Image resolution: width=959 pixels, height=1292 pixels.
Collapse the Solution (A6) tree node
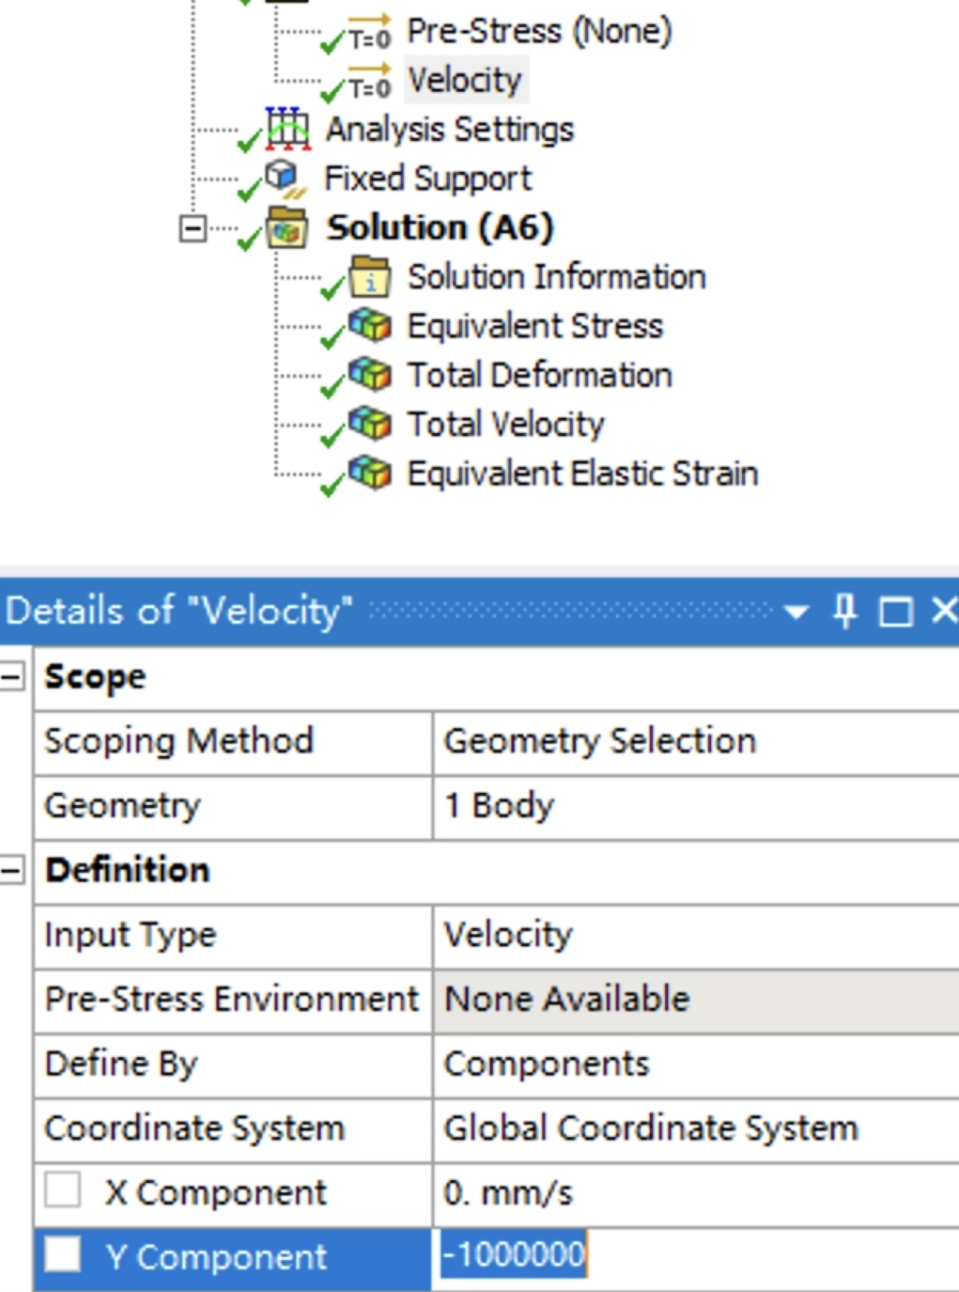click(192, 229)
